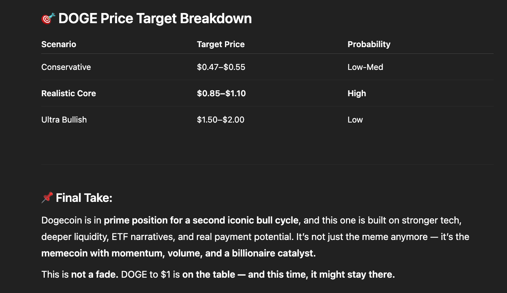Click the dart target emoji icon

pos(48,18)
